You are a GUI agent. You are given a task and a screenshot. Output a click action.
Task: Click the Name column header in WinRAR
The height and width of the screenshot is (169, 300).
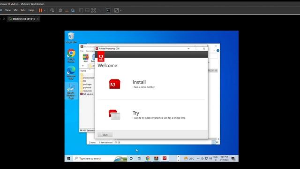click(x=83, y=71)
